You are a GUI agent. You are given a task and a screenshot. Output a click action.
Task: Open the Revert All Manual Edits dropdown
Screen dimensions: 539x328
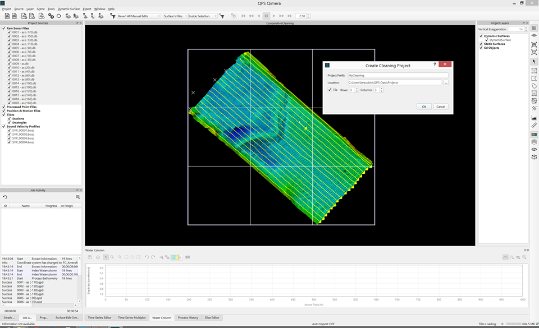pyautogui.click(x=139, y=16)
